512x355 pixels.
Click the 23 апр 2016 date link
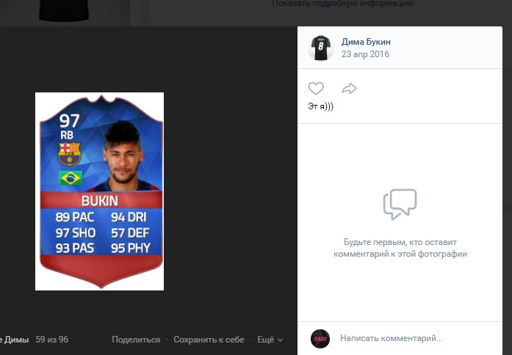pos(365,54)
